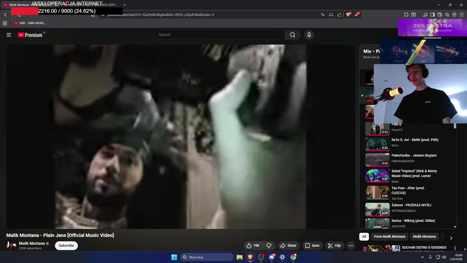Open Brave Wallet icon
Screen dimensions: 467x263
pyautogui.click(x=440, y=15)
